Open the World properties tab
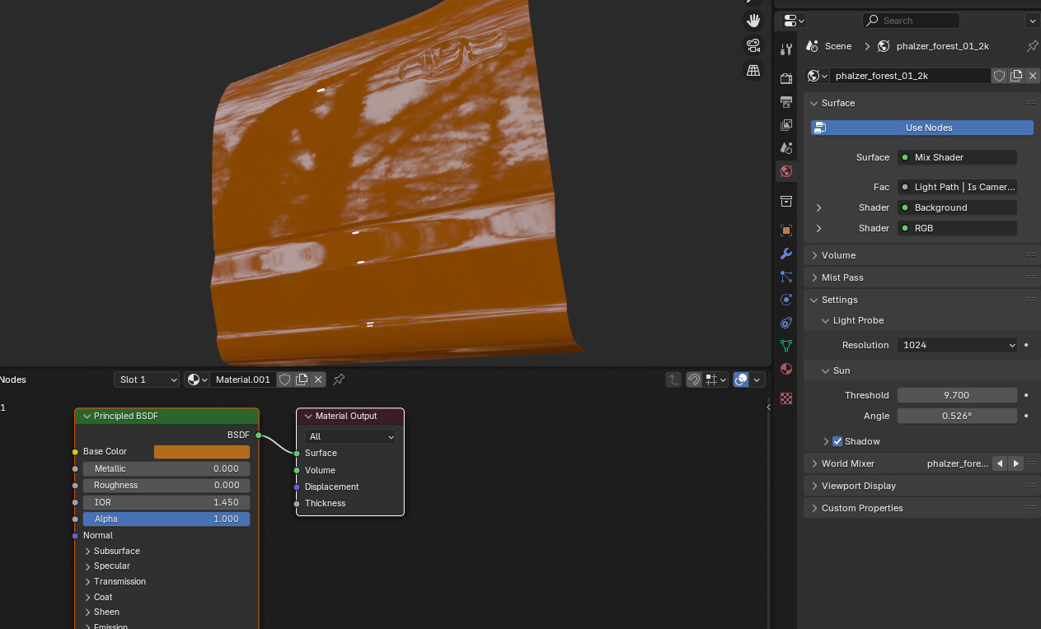The width and height of the screenshot is (1041, 629). point(786,171)
